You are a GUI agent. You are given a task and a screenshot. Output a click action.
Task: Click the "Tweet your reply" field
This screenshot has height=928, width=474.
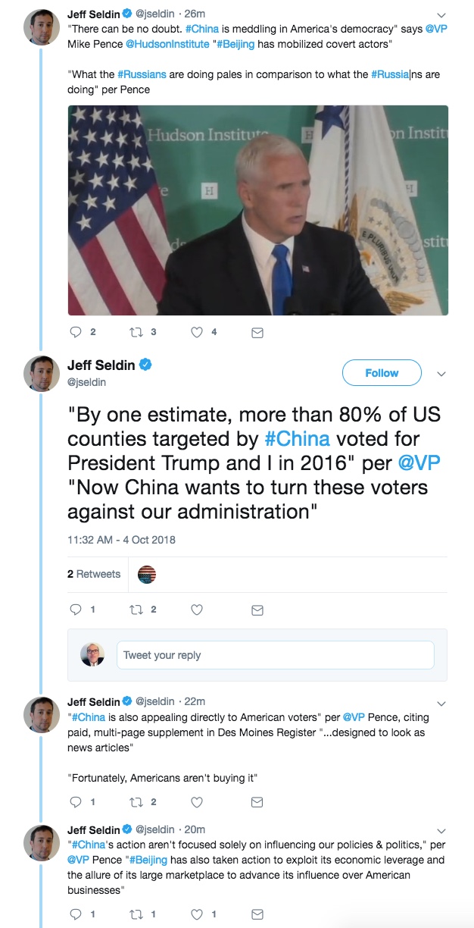[276, 655]
